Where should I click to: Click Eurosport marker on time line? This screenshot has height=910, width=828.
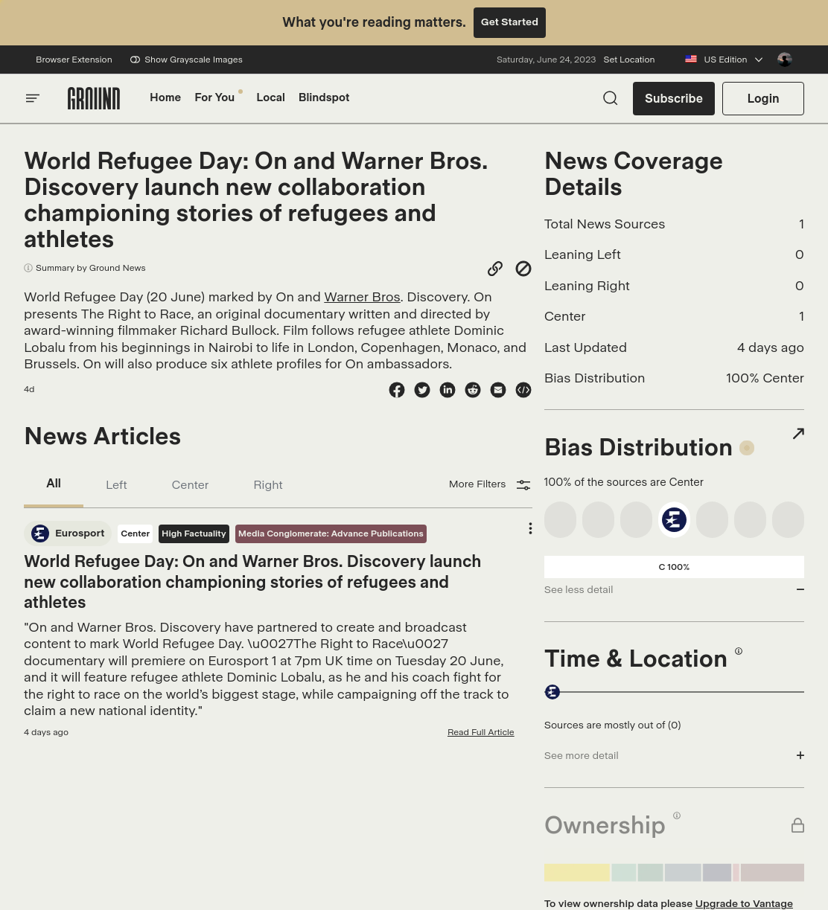(552, 692)
